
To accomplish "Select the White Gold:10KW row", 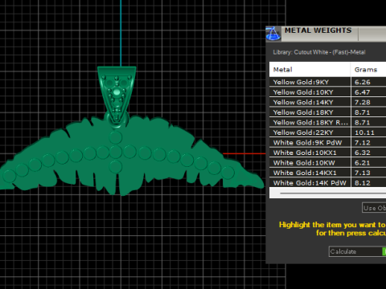I will point(327,163).
